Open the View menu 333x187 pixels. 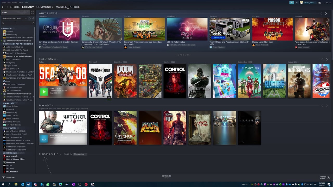pyautogui.click(x=9, y=2)
